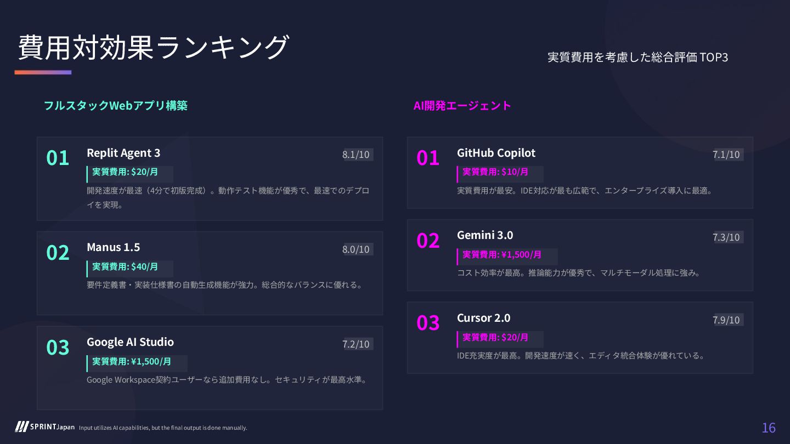Select the フルスタックWebアプリ構築 section heading
790x444 pixels.
click(115, 105)
